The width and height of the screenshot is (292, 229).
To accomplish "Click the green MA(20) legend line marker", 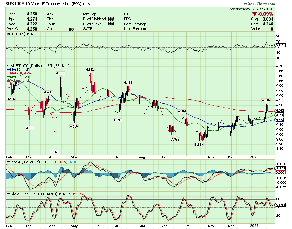I will [x=8, y=77].
